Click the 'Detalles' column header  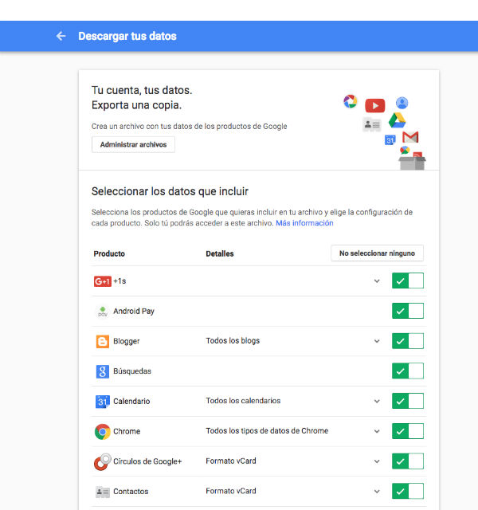click(220, 253)
